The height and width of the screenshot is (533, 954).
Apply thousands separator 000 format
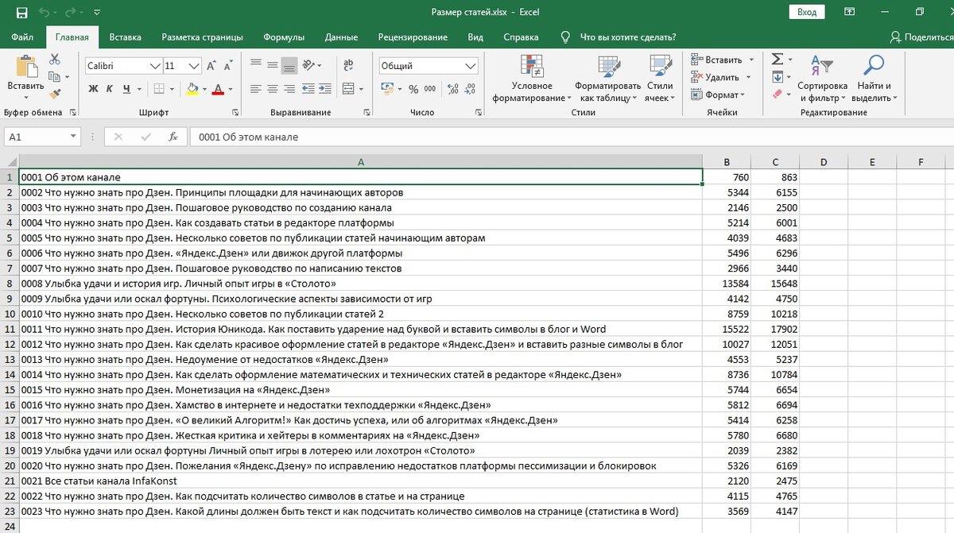(x=430, y=89)
